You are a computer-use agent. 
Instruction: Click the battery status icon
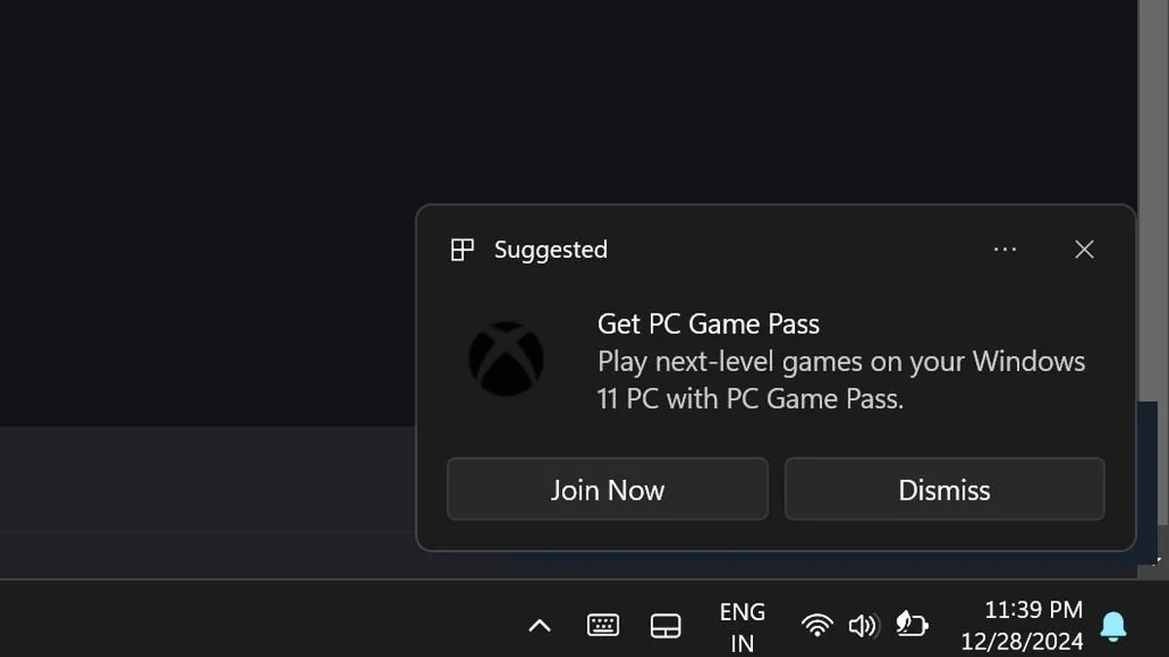coord(912,625)
